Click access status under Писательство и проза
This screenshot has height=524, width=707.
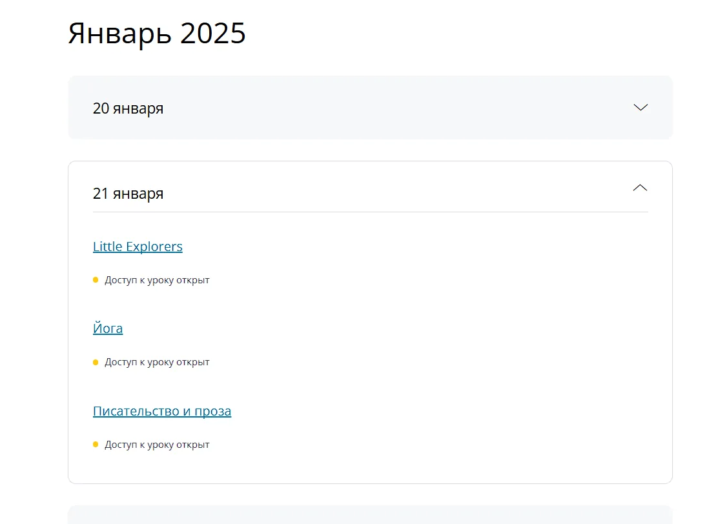click(157, 445)
